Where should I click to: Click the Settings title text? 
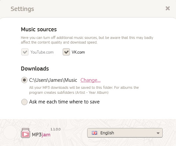tap(22, 9)
